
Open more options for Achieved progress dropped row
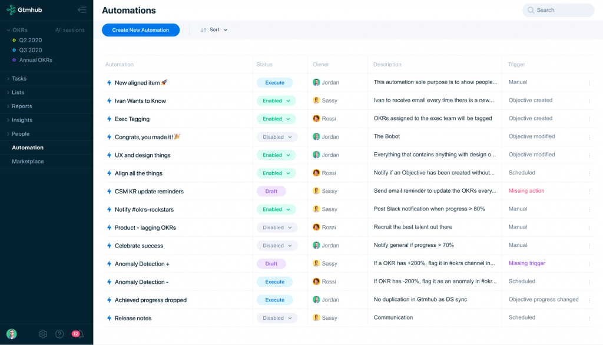pos(589,300)
